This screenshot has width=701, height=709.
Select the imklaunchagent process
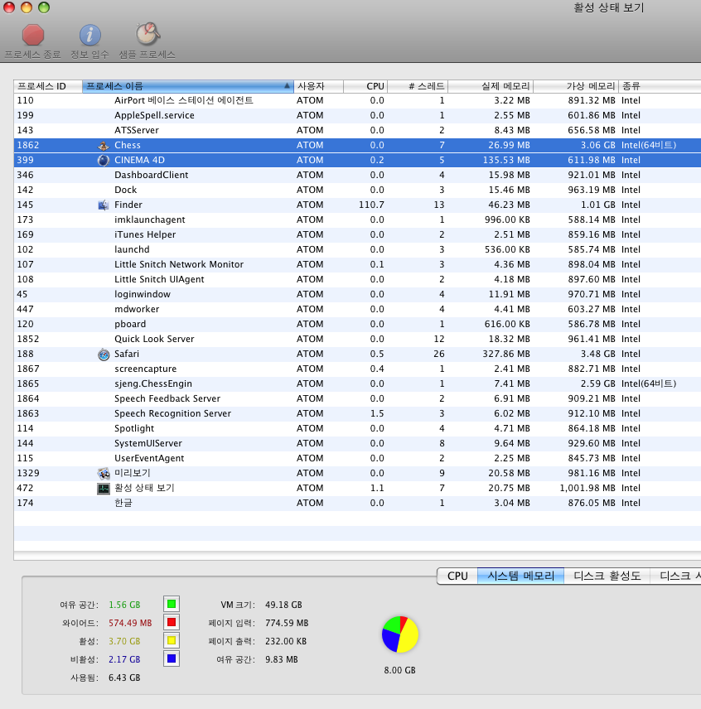click(357, 219)
